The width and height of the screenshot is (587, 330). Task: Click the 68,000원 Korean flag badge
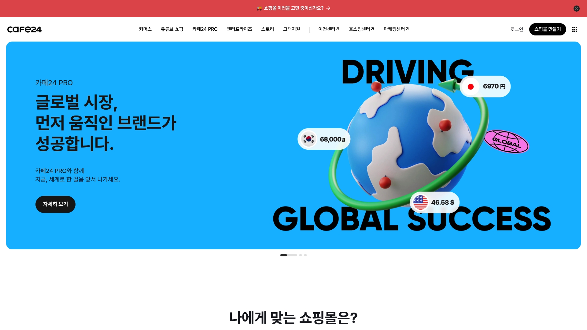coord(324,139)
